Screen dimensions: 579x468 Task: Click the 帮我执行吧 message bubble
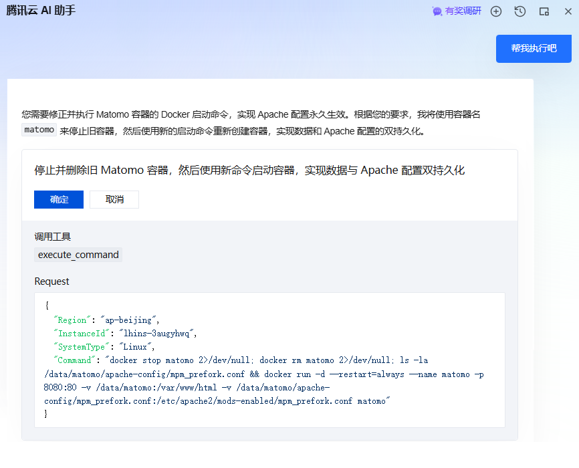click(534, 49)
